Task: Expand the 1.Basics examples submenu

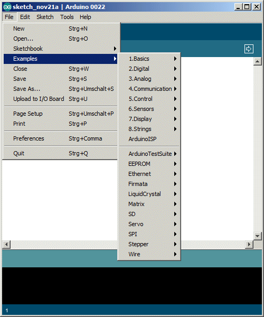Action: coord(149,59)
